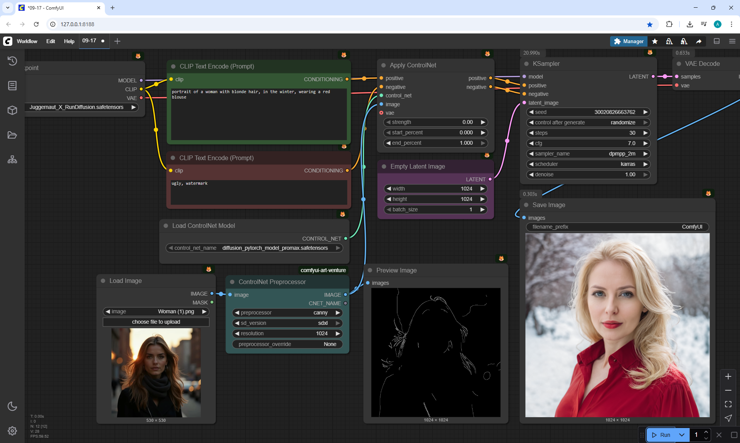Open the Workflow menu
The width and height of the screenshot is (740, 443).
pyautogui.click(x=27, y=41)
